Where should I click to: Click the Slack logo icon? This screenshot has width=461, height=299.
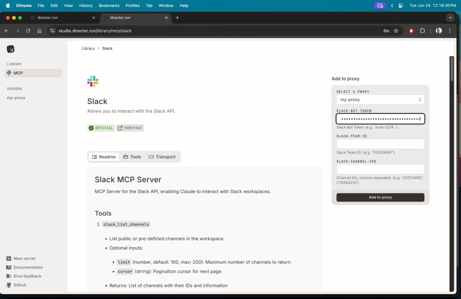point(93,81)
